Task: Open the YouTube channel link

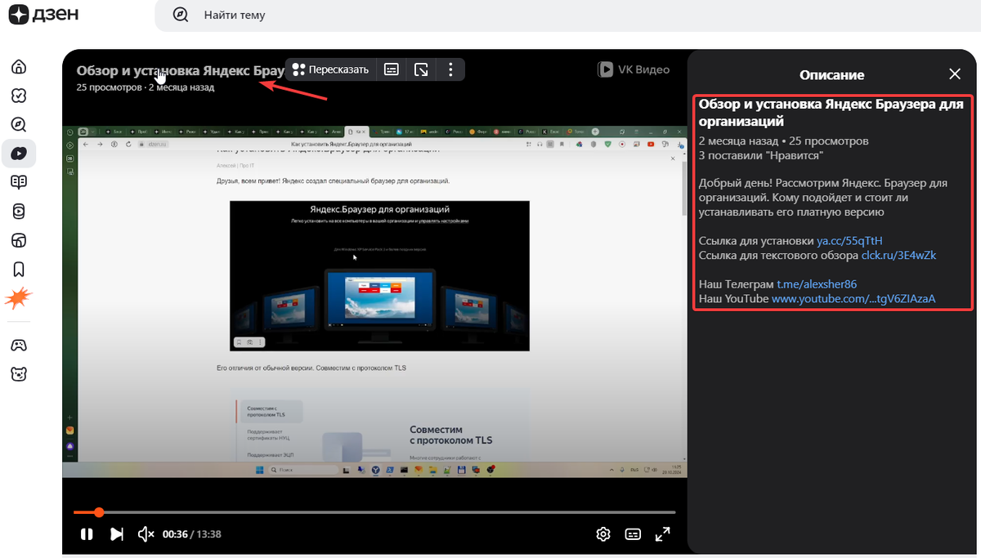Action: 853,299
